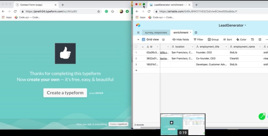This screenshot has width=268, height=136.
Task: Open new tab in Typeform browser window
Action: tap(62, 5)
